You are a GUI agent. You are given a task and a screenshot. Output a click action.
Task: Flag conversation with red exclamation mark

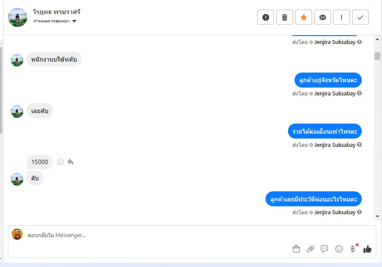click(342, 17)
